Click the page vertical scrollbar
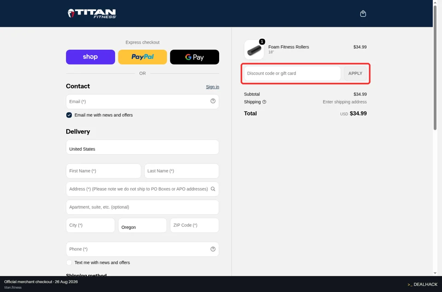This screenshot has width=442, height=292. 435,68
